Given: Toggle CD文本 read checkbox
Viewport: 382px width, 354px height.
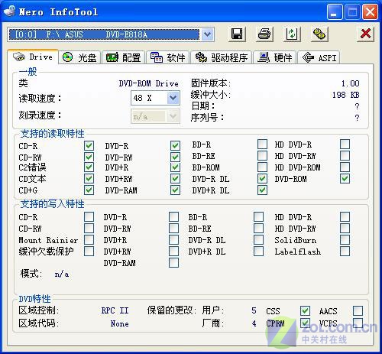Looking at the screenshot, I should click(x=89, y=179).
